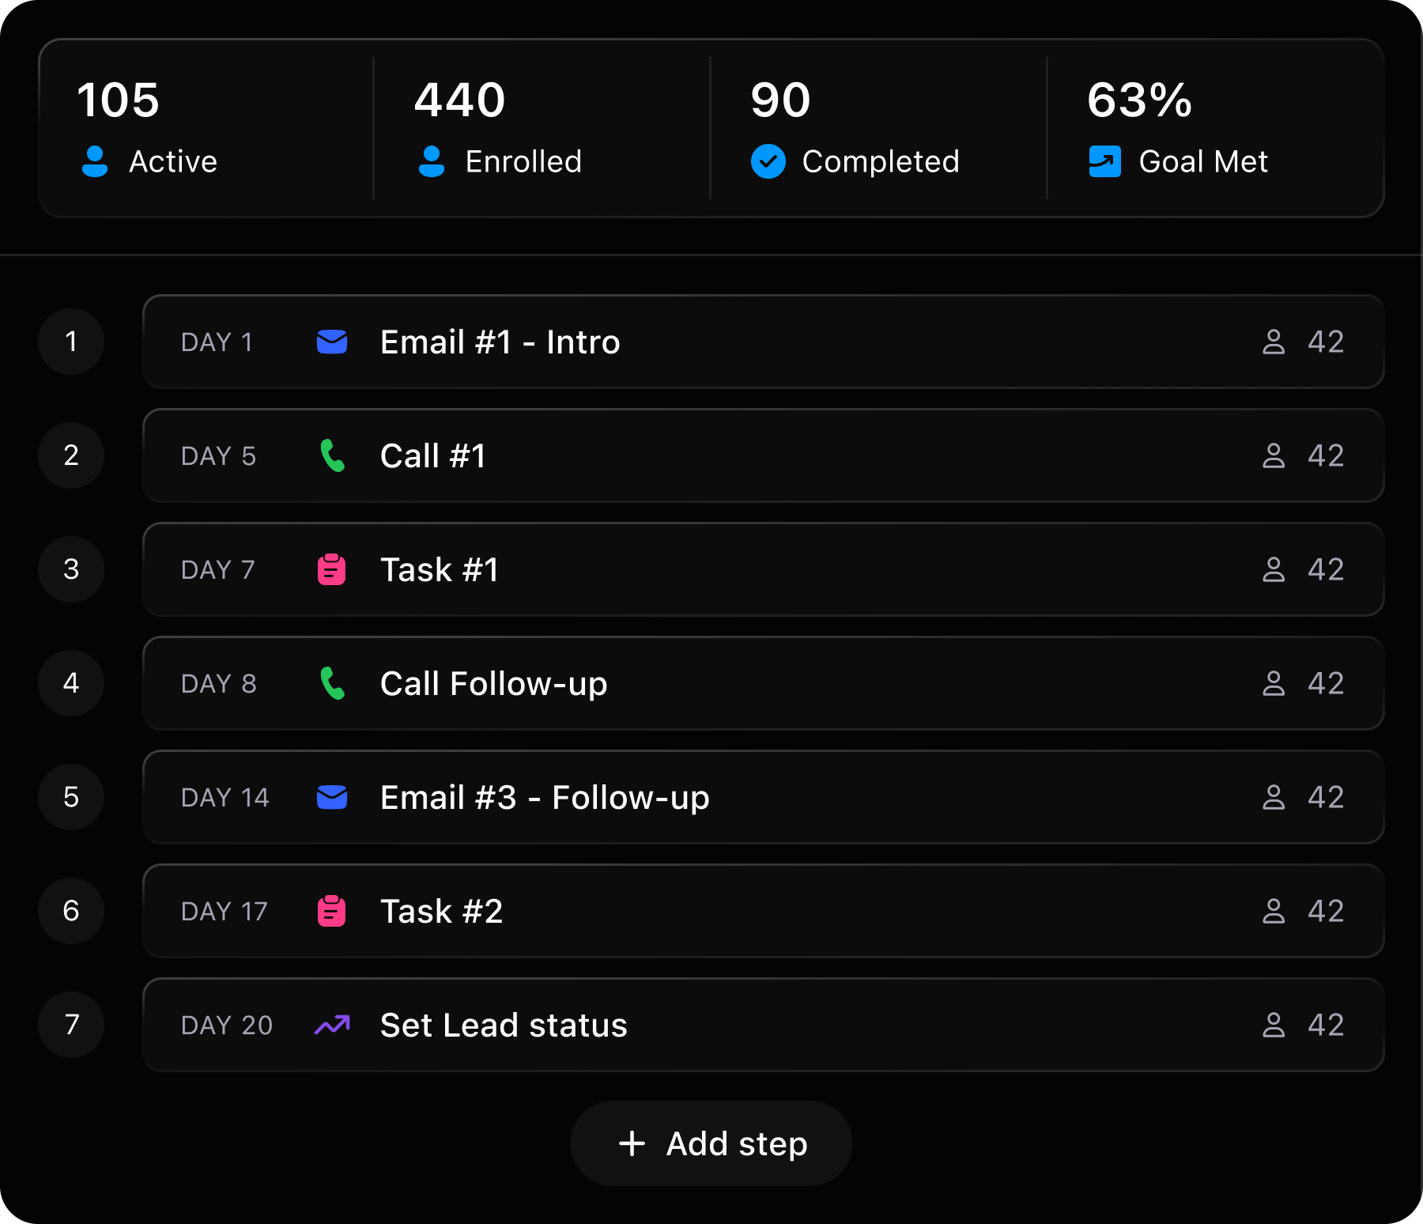Open the Set Lead status step
This screenshot has height=1224, width=1423.
tap(763, 1025)
